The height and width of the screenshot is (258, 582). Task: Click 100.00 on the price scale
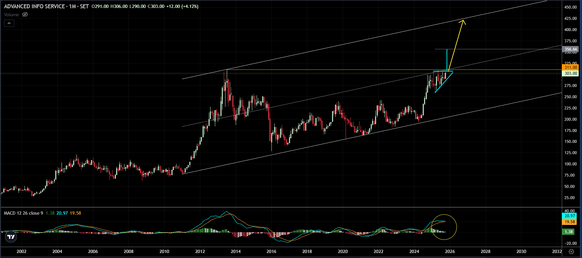(x=571, y=164)
